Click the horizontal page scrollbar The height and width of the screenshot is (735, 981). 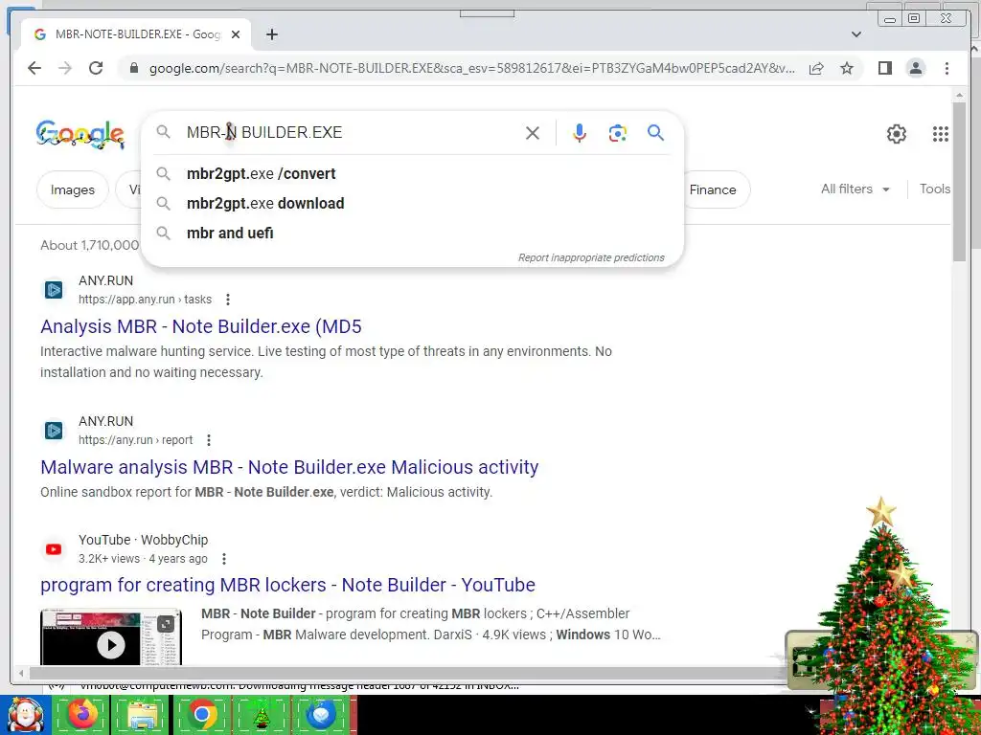click(406, 673)
